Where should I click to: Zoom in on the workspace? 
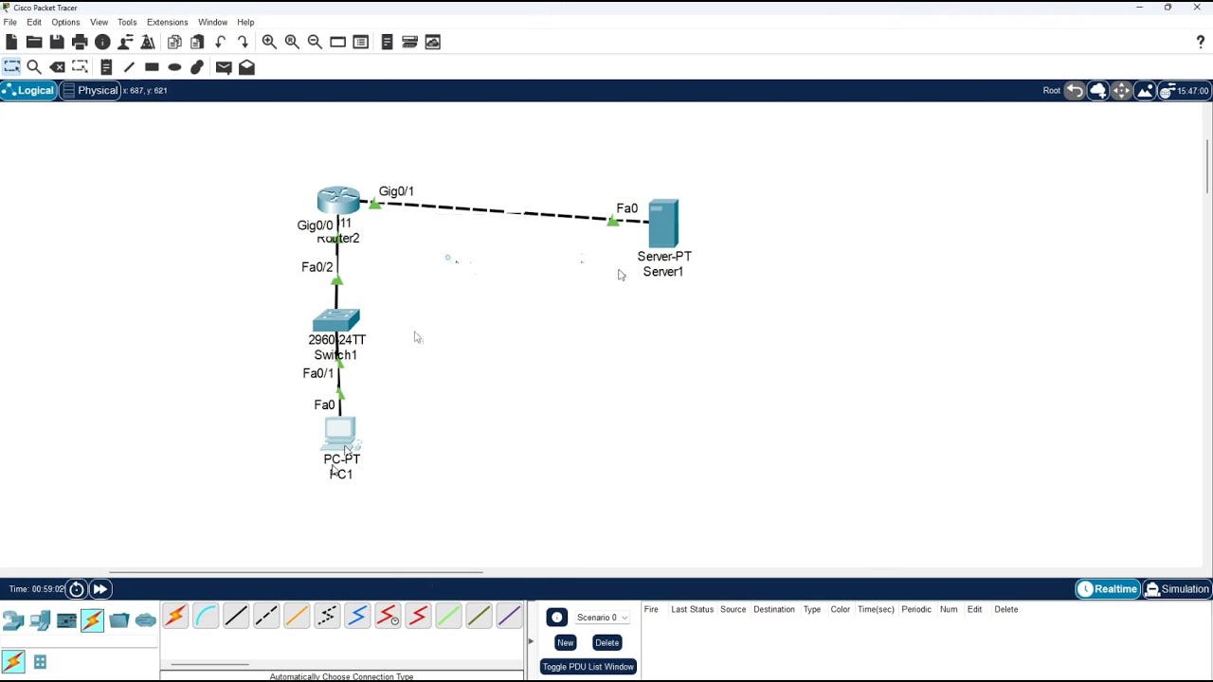(269, 42)
